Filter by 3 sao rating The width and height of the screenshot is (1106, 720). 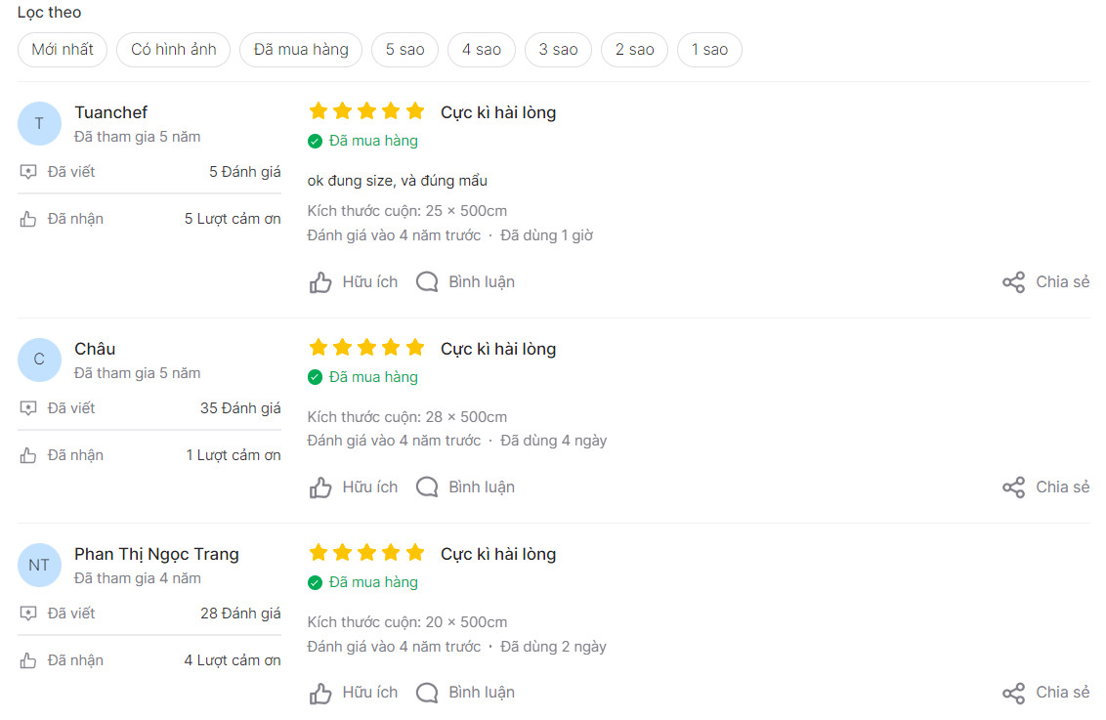558,50
